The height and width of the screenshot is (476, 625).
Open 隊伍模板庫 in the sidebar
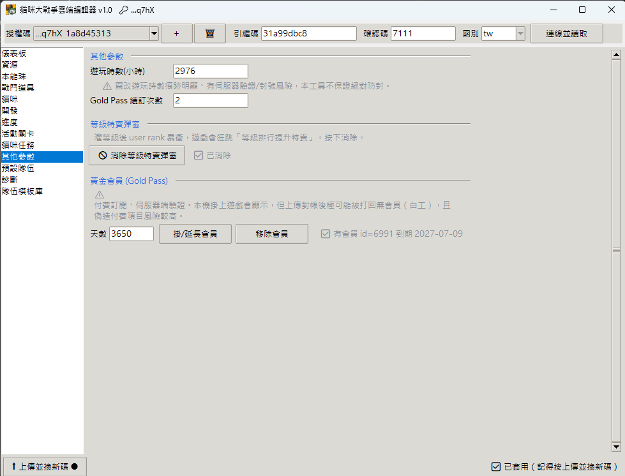point(42,191)
